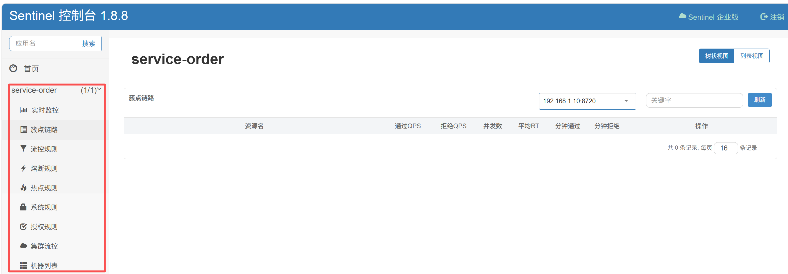The image size is (788, 274).
Task: Click the cloud icon for 集群流控
Action: click(23, 246)
